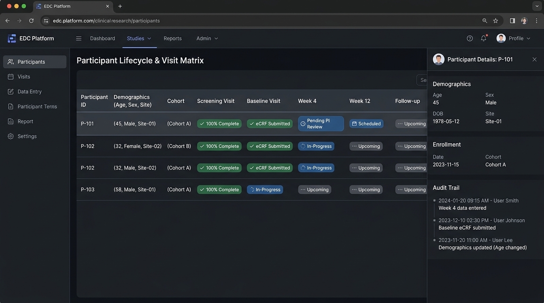544x303 pixels.
Task: Click the enrollment date 2023-11-15
Action: click(446, 165)
